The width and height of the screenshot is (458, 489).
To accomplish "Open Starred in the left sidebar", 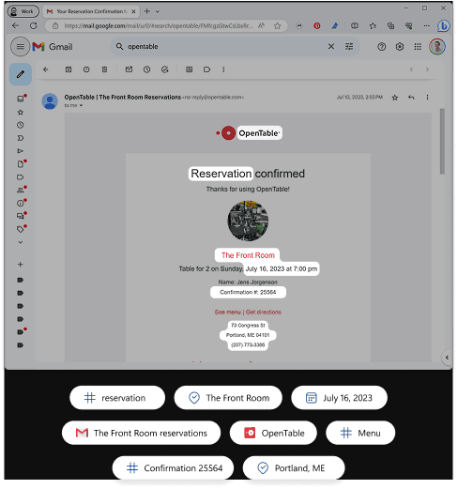I will coord(21,112).
